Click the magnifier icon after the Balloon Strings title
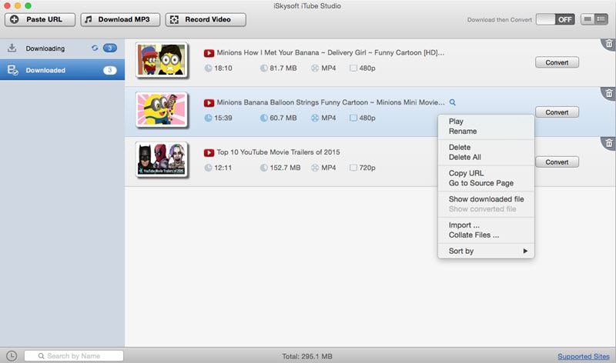This screenshot has width=616, height=363. click(x=453, y=102)
